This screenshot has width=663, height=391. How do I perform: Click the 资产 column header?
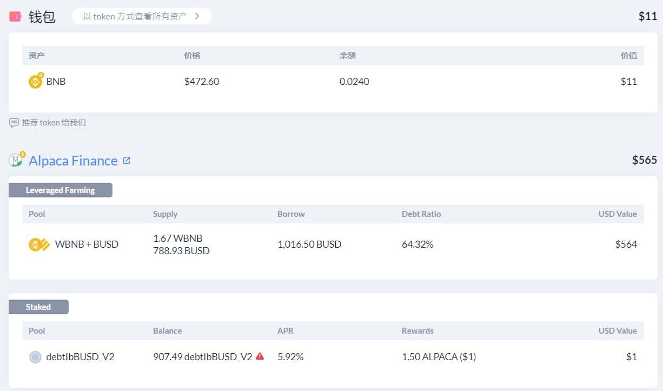click(x=37, y=55)
